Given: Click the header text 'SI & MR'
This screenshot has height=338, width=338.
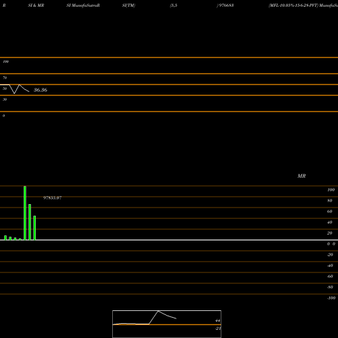Looking at the screenshot, I should tap(36, 5).
